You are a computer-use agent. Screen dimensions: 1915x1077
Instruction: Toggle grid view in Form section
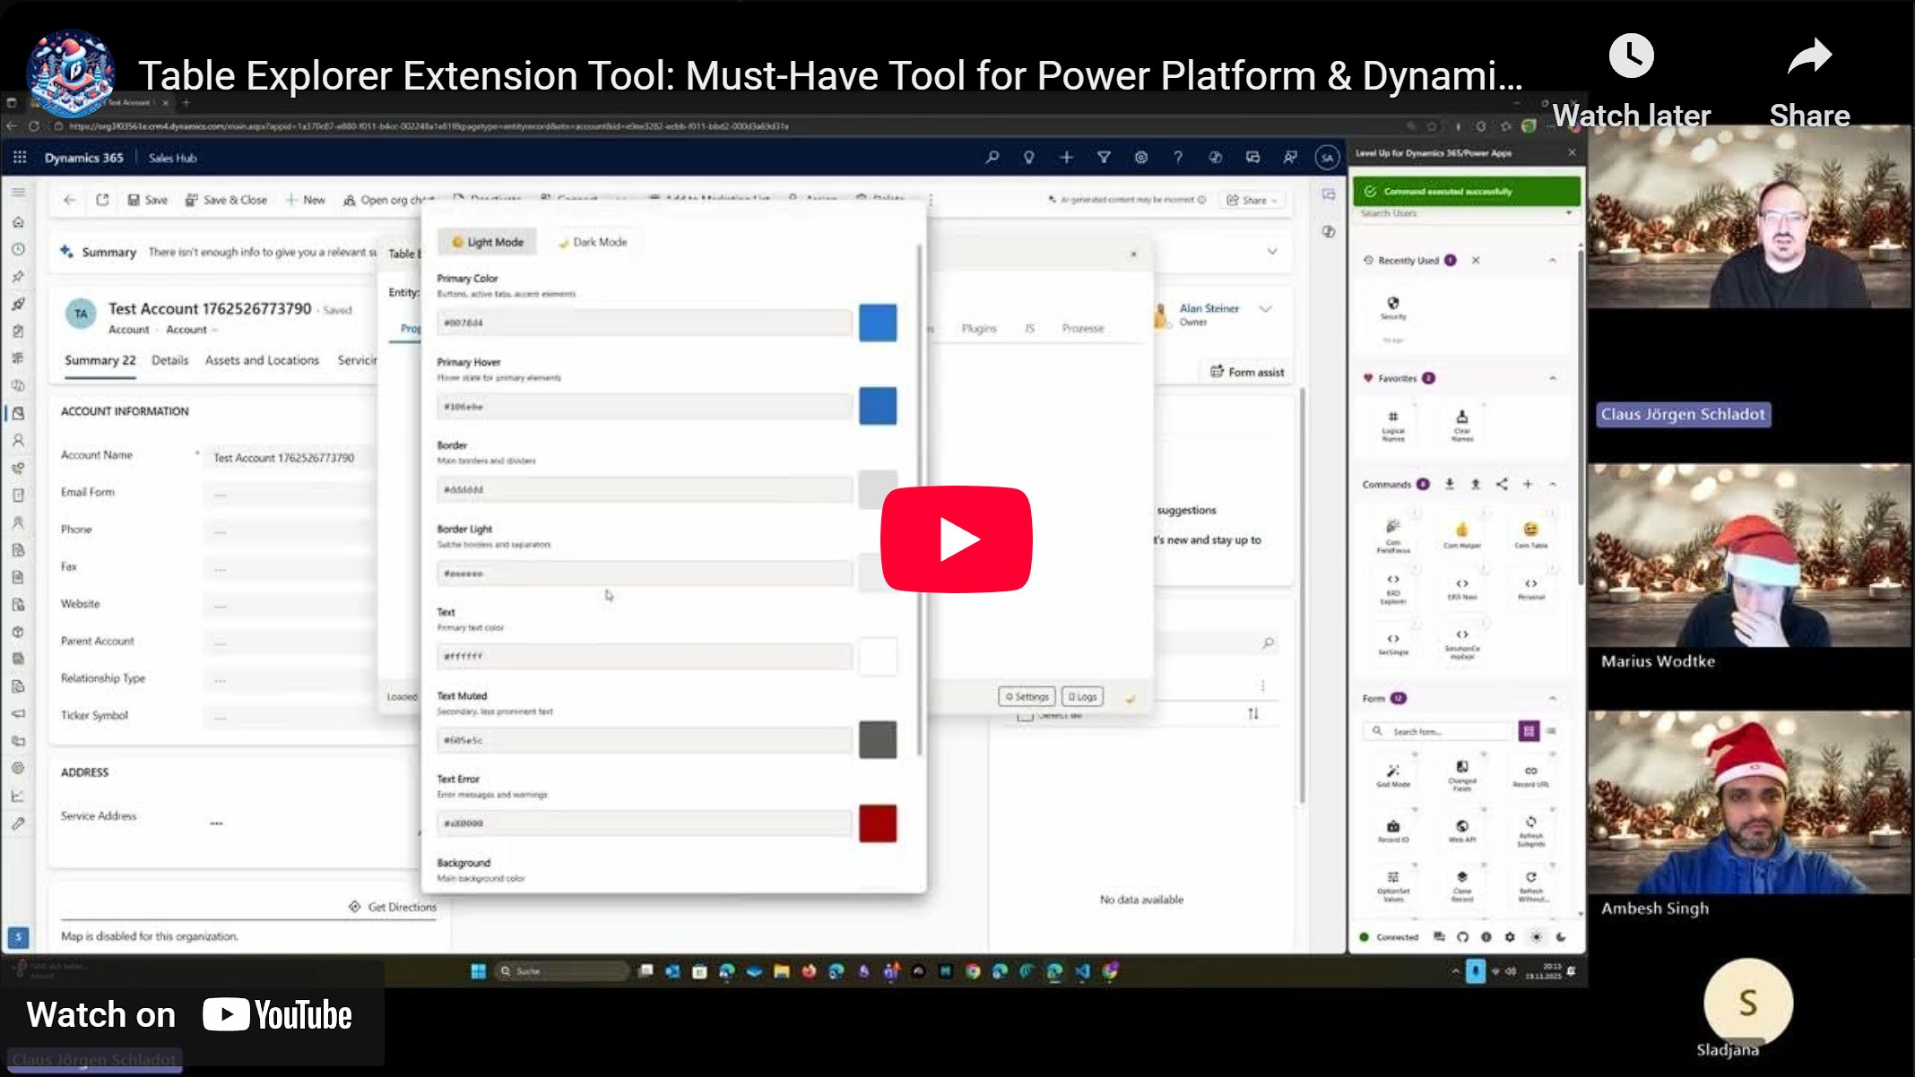1529,731
